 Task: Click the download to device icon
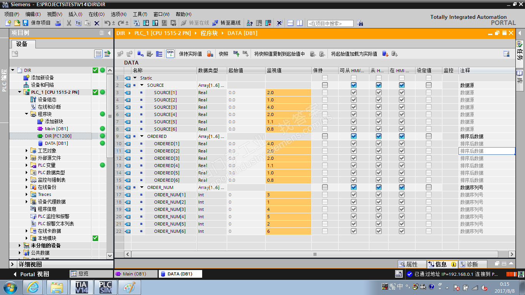(146, 23)
